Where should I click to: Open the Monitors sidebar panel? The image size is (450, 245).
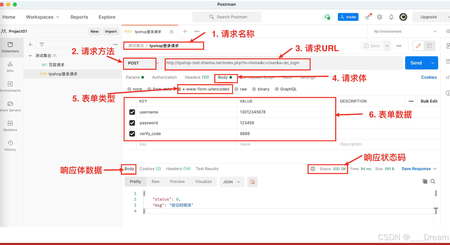point(10,126)
